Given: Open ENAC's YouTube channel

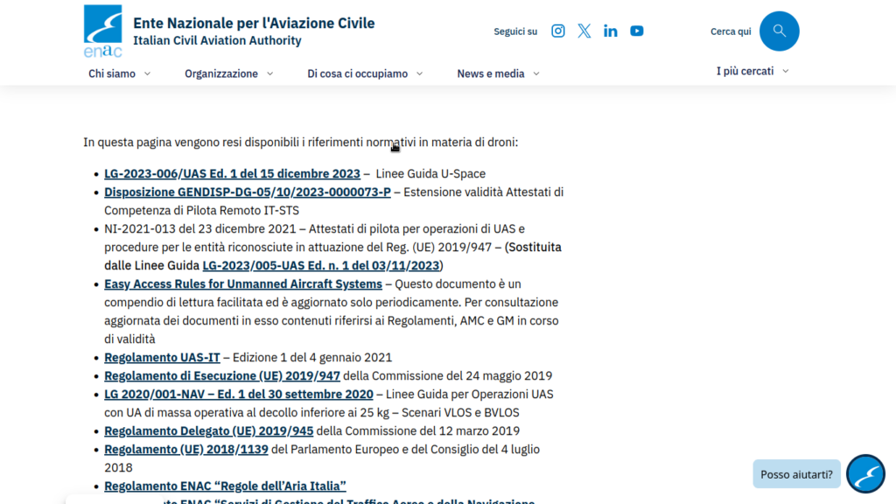Looking at the screenshot, I should coord(637,31).
